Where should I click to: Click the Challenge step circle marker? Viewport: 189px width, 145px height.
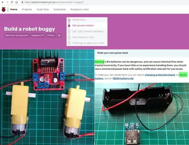point(69,43)
